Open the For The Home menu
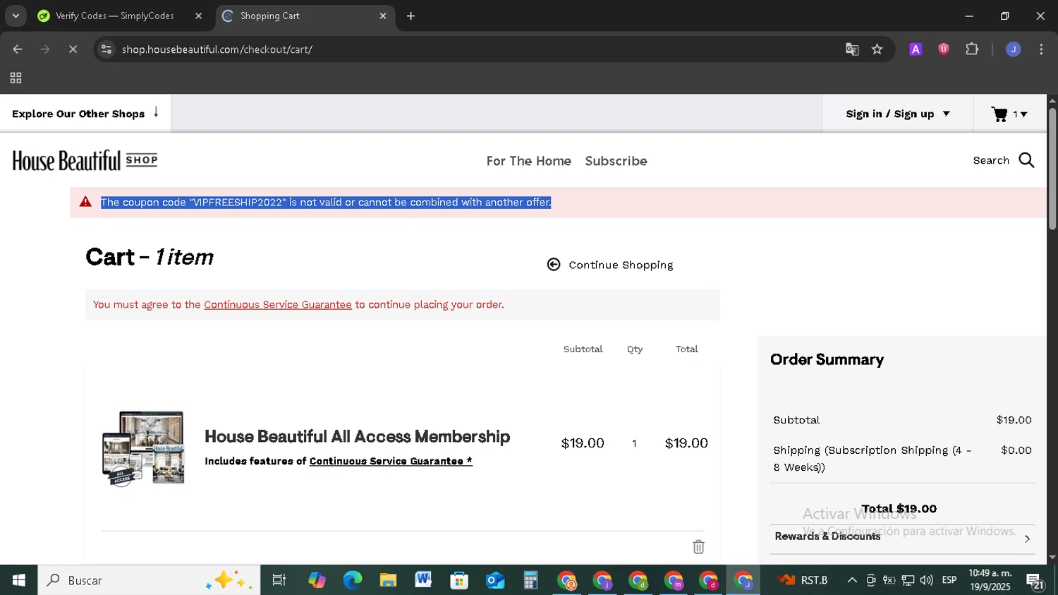The height and width of the screenshot is (595, 1058). pos(529,161)
